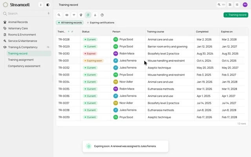The width and height of the screenshot is (251, 157).
Task: Click the pin icon on Training ID column
Action: pyautogui.click(x=72, y=31)
